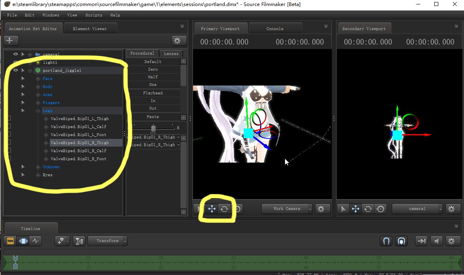The height and width of the screenshot is (275, 464).
Task: Open the Timeline gear settings
Action: click(453, 241)
